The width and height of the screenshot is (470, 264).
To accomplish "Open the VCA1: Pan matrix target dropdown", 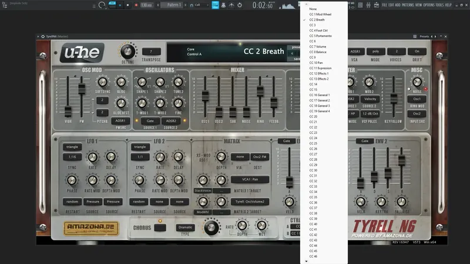I will tap(249, 180).
